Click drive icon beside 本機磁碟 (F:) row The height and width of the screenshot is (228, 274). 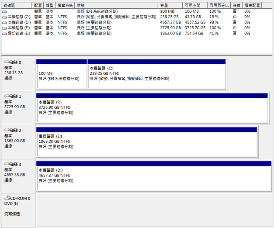click(x=4, y=28)
